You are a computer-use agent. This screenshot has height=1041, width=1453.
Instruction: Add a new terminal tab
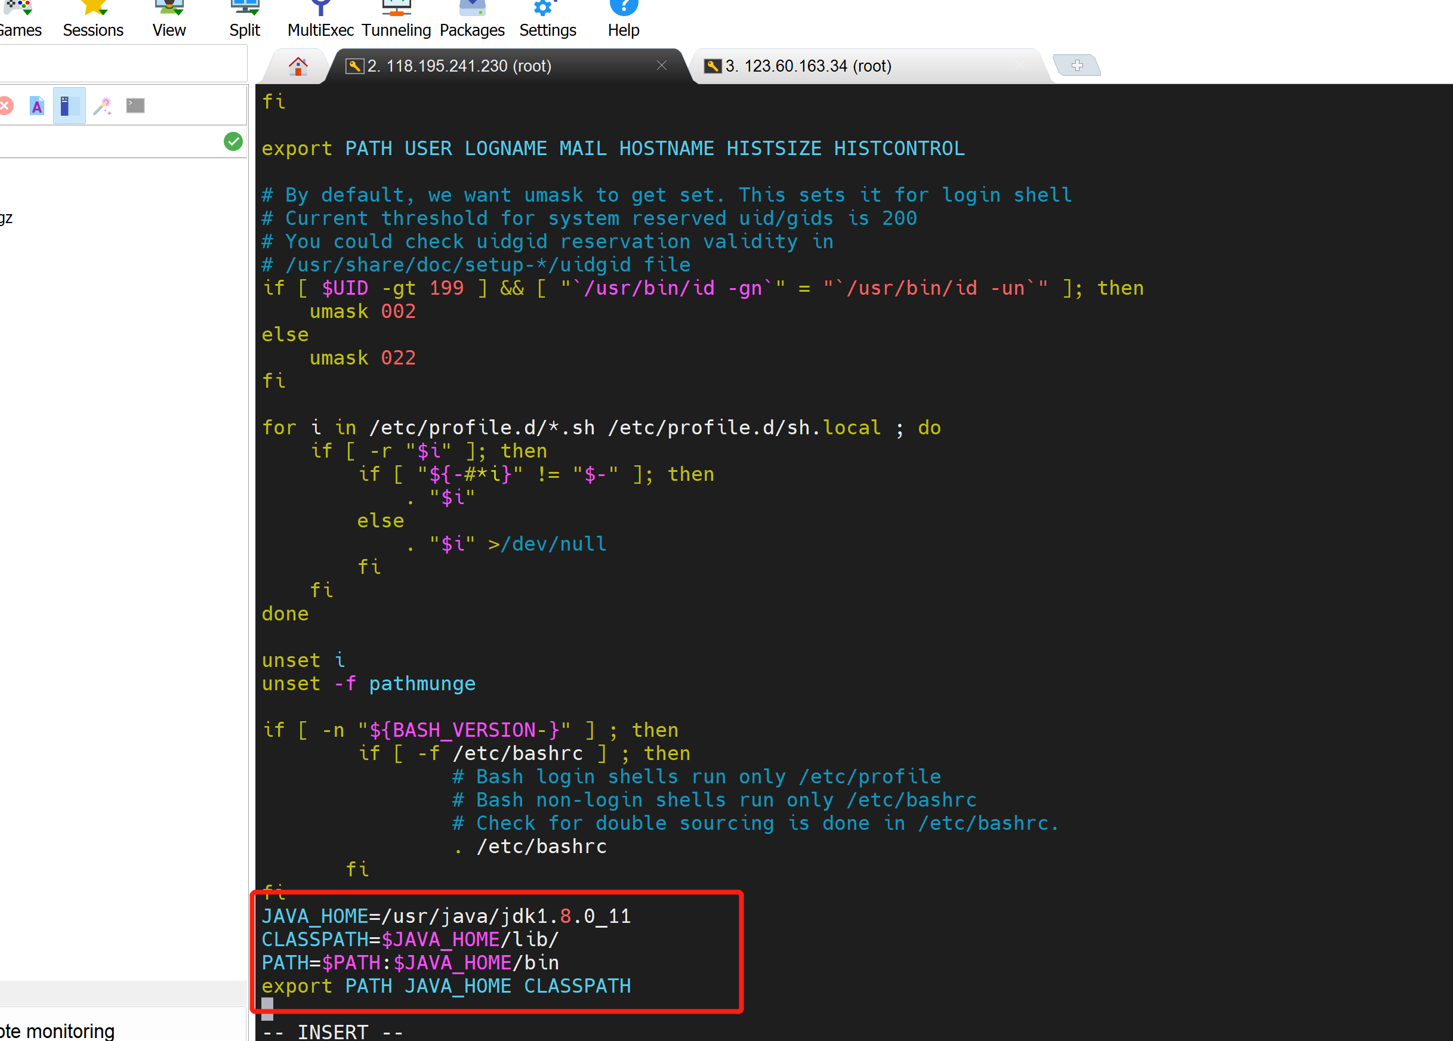coord(1077,66)
